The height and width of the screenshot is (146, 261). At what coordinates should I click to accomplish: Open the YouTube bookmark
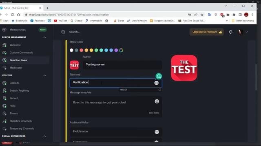[x=61, y=21]
